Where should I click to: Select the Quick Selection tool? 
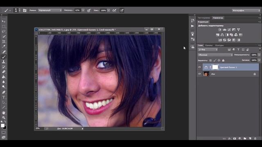[x=4, y=36]
